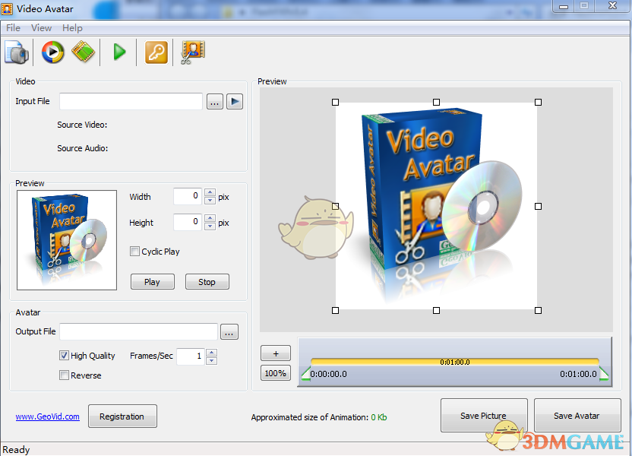This screenshot has width=632, height=456.
Task: Browse for an input video file
Action: pos(213,101)
